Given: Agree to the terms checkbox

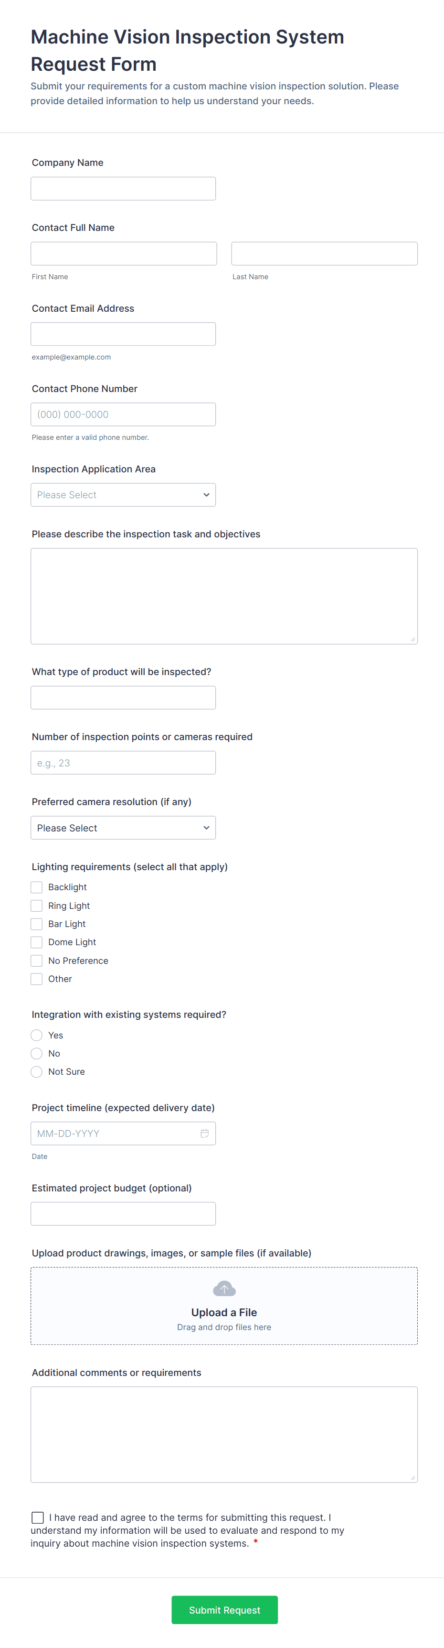Looking at the screenshot, I should click(38, 1517).
